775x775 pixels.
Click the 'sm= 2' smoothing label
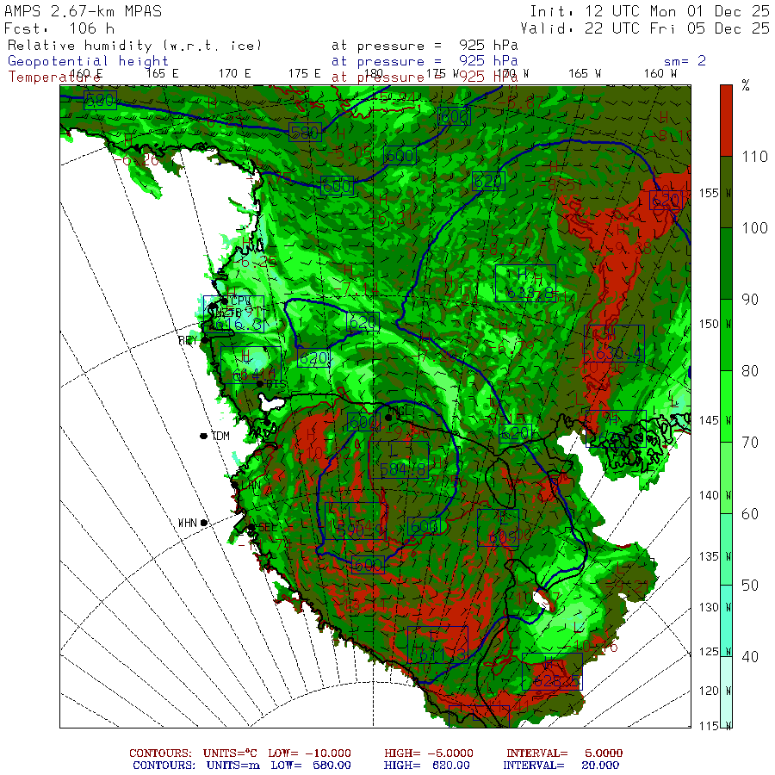click(x=685, y=61)
